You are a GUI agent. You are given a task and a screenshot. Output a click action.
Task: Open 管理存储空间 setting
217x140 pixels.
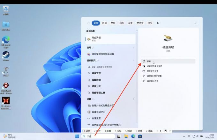pyautogui.click(x=110, y=112)
